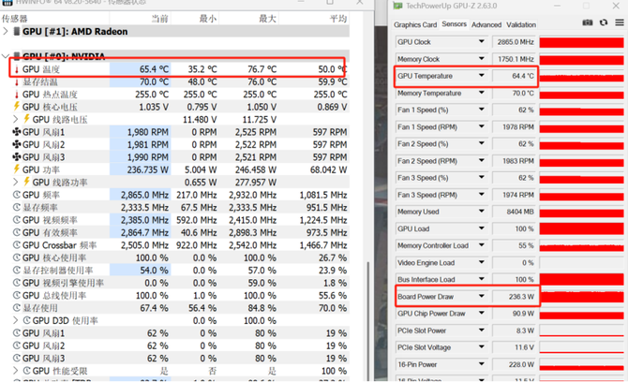Select the GPU 有效频率 sensor row
This screenshot has width=628, height=382.
pyautogui.click(x=175, y=232)
